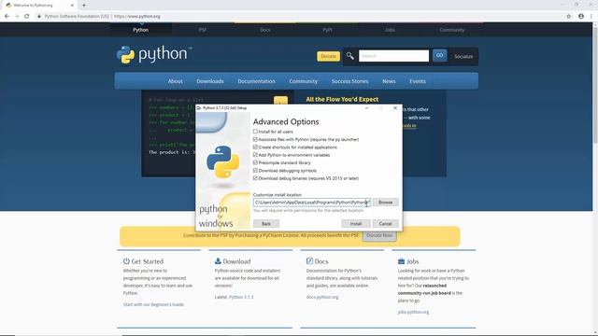
Task: Open a new browser tab
Action: coord(84,6)
